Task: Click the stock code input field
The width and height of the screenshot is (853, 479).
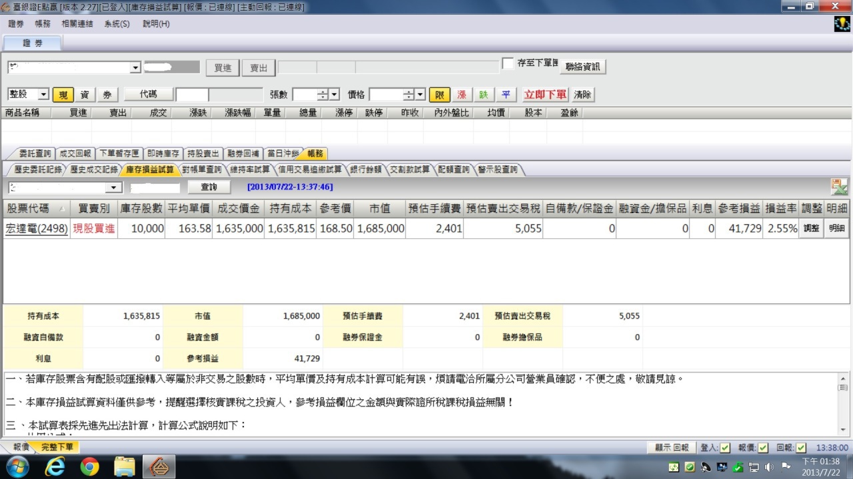Action: 192,95
